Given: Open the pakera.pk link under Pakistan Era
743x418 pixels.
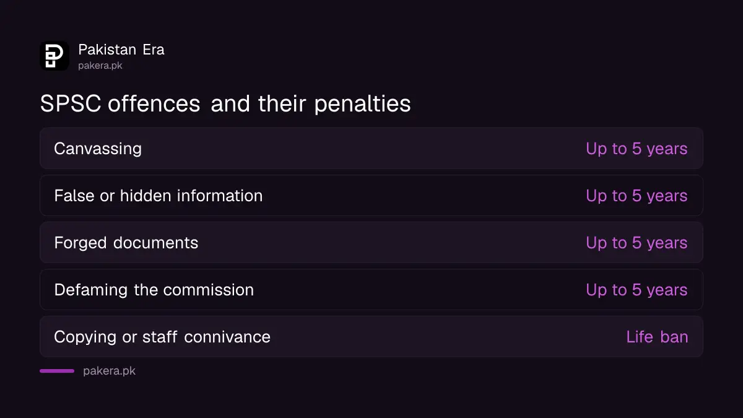Looking at the screenshot, I should click(x=100, y=65).
